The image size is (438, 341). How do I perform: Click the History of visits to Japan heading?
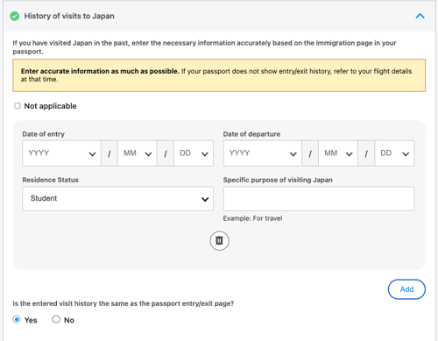[69, 16]
